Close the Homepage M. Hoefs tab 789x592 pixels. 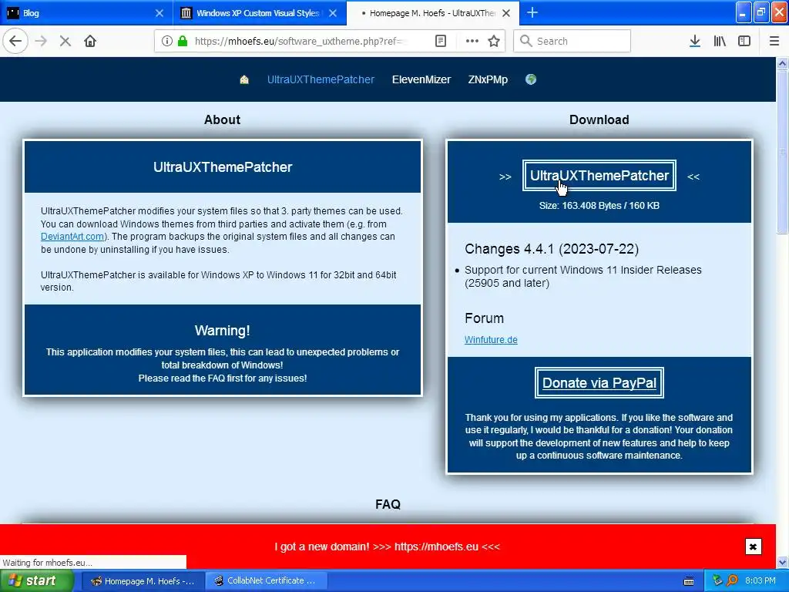(x=507, y=13)
